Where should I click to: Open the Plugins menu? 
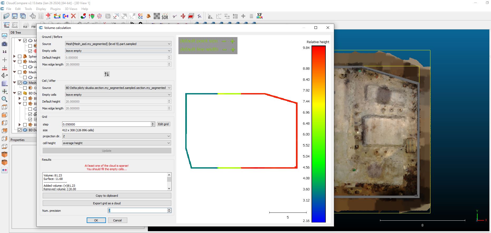pos(55,9)
